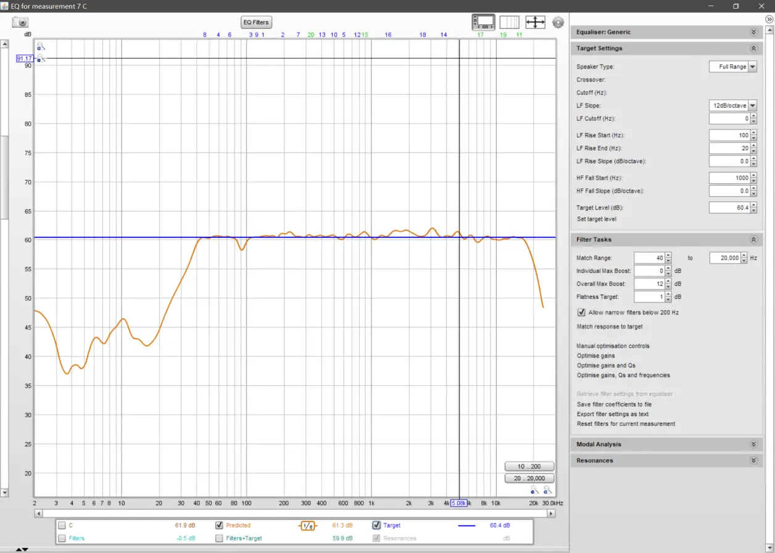Screen dimensions: 775x553
Task: Click the vertical scrollbar thumb
Action: 4,178
